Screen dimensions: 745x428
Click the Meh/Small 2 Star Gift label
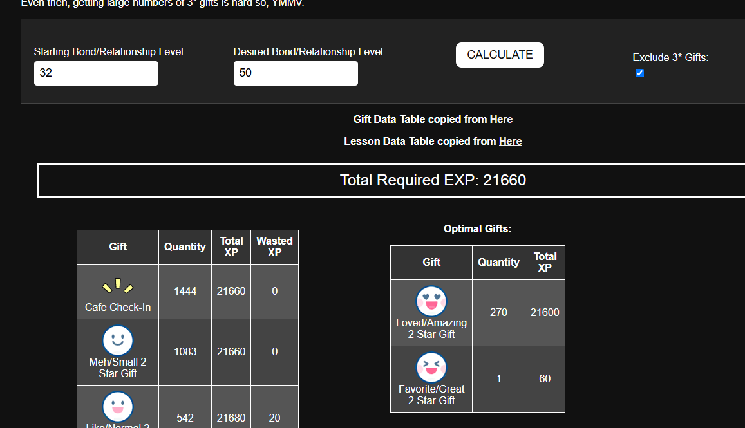tap(118, 368)
